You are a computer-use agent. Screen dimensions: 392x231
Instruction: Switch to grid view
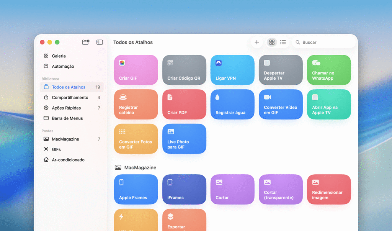[x=272, y=42]
